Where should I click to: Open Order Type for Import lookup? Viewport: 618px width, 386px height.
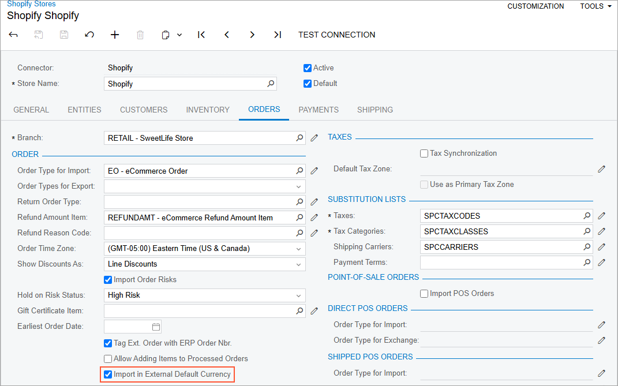pos(299,170)
